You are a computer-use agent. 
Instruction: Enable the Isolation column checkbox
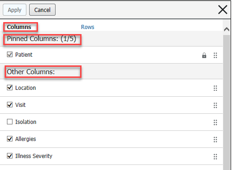10,122
